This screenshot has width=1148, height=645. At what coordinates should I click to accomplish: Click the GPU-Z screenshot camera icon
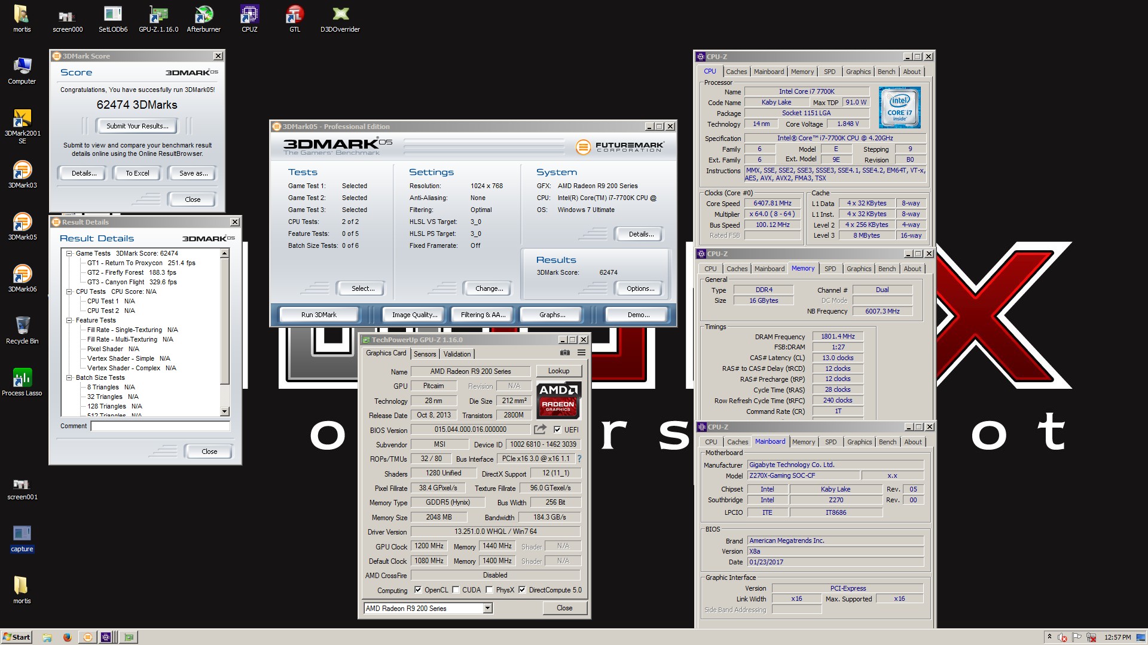coord(564,353)
